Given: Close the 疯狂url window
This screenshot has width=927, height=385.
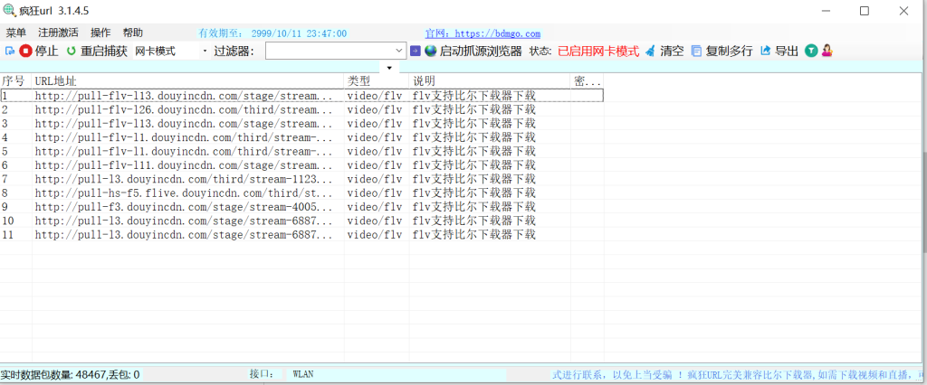Looking at the screenshot, I should (903, 11).
